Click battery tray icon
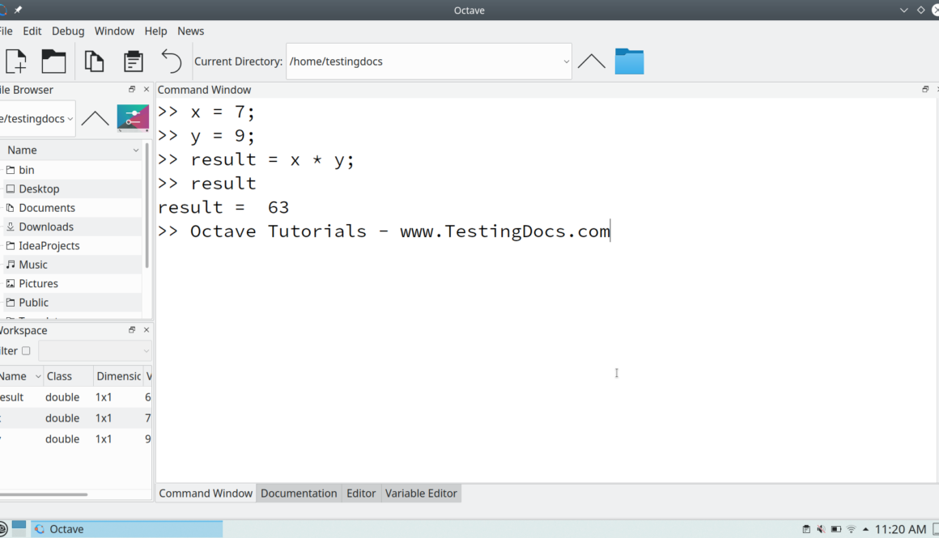Screen dimensions: 939x538 pyautogui.click(x=836, y=529)
